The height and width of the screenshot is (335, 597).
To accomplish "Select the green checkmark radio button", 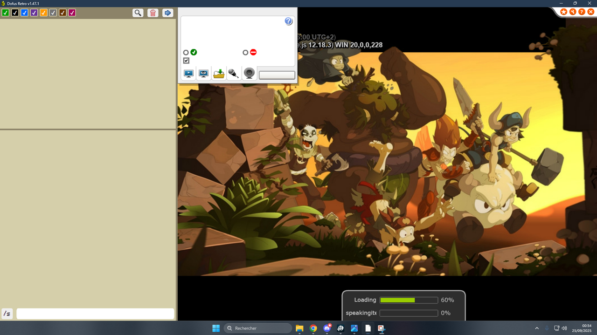I will point(186,53).
